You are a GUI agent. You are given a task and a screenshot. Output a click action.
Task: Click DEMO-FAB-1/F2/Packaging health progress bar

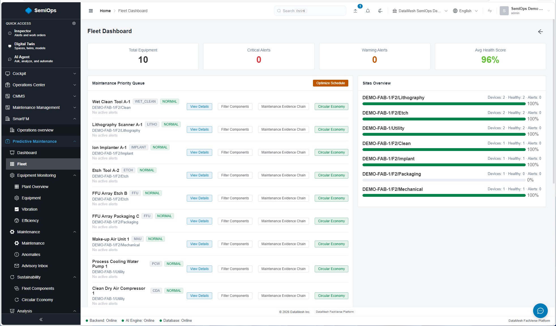coord(444,180)
